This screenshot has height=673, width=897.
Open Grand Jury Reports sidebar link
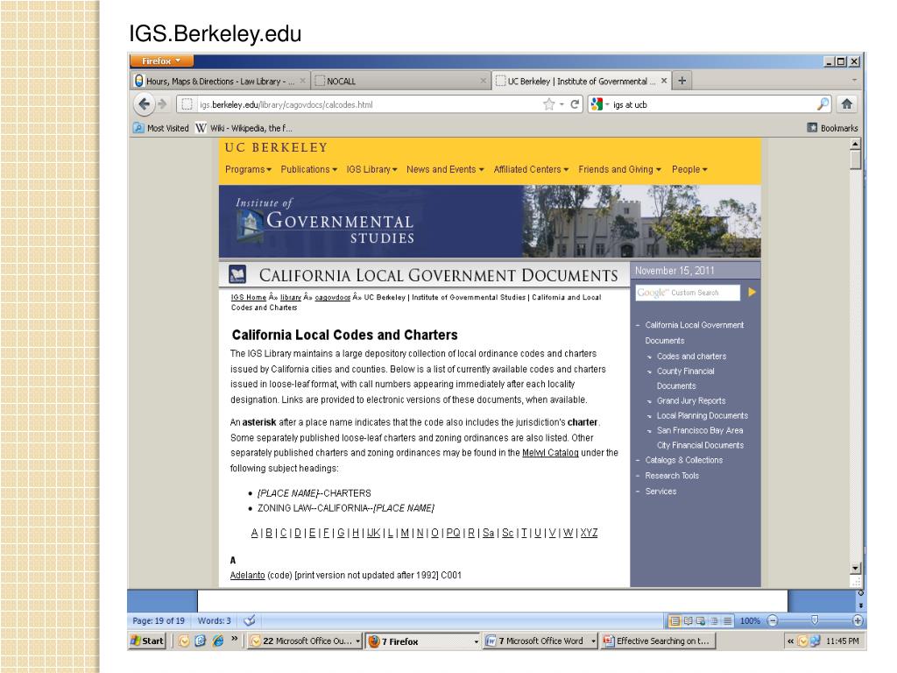(691, 400)
